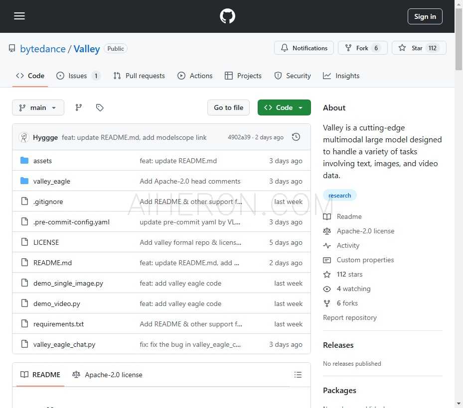The image size is (463, 408).
Task: Open the Issues tab
Action: tap(78, 76)
